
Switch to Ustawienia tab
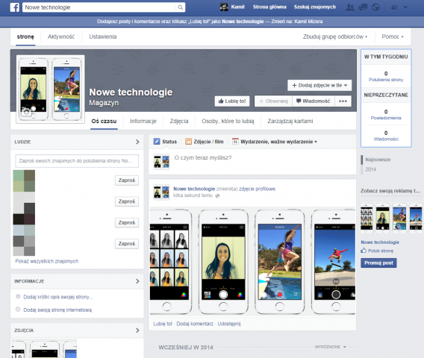(x=103, y=37)
